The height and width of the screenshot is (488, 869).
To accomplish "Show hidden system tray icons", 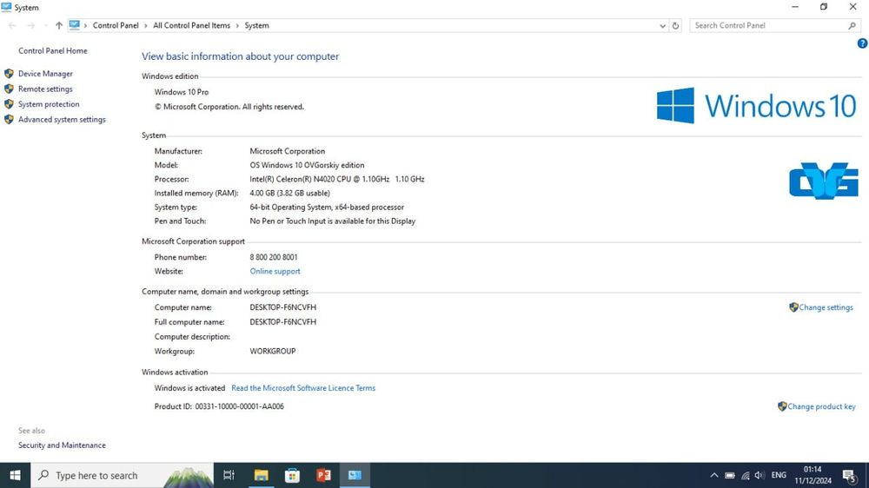I will pyautogui.click(x=713, y=475).
